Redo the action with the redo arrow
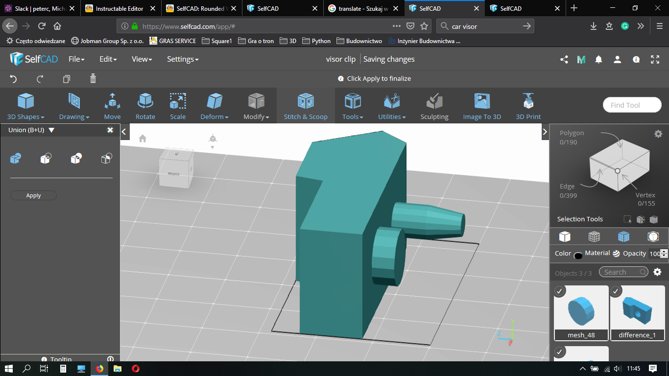Screen dimensions: 669x376 40,79
